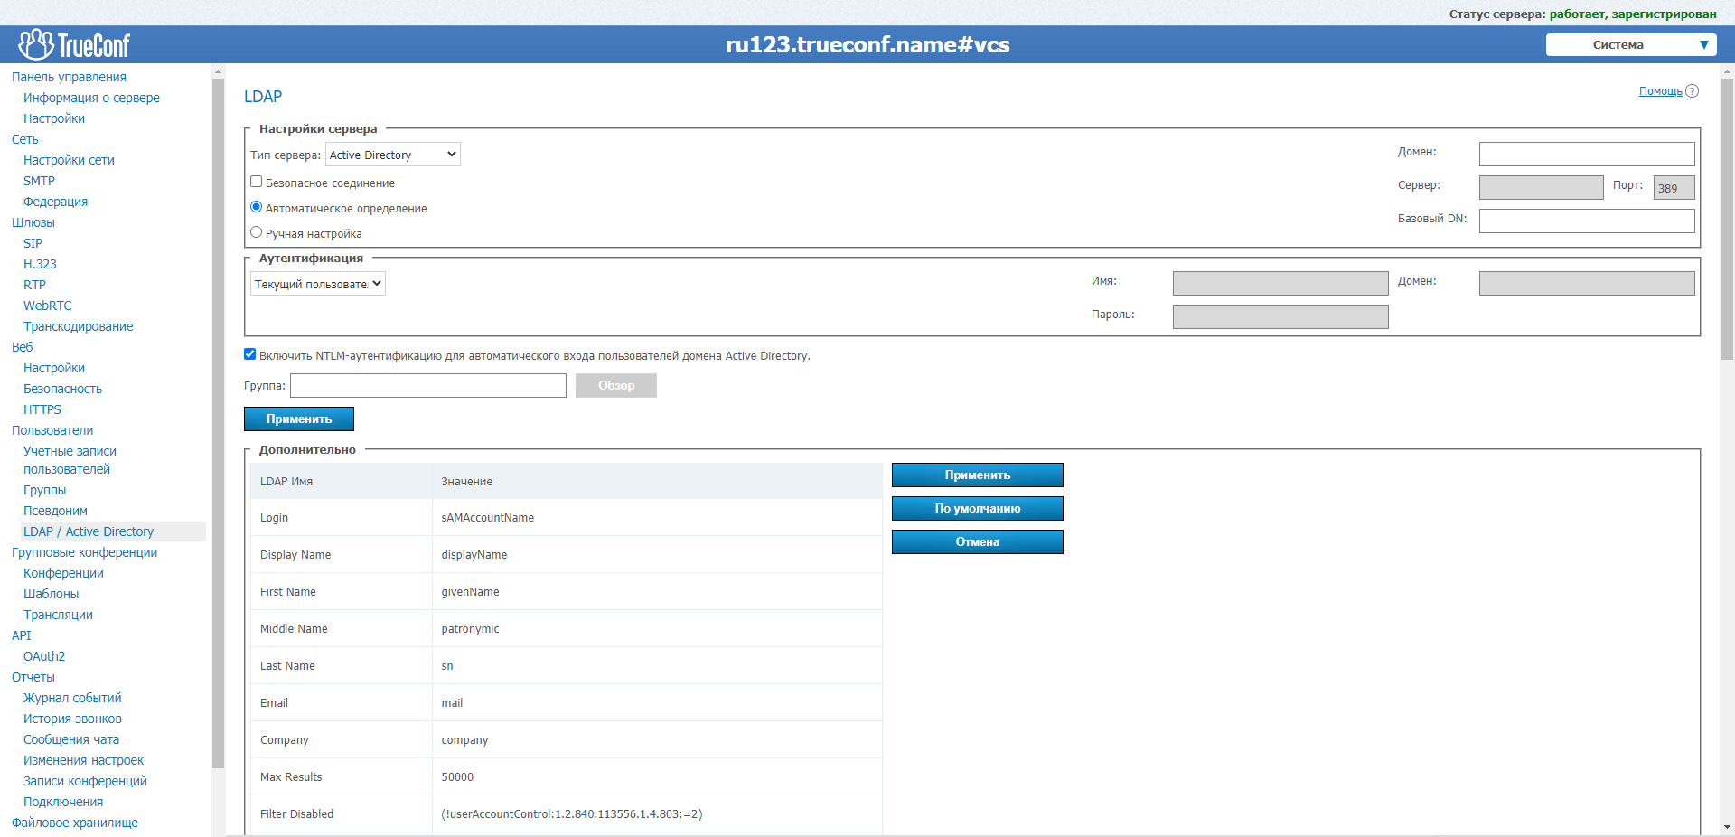1735x837 pixels.
Task: Enable the Безопасное соединение checkbox
Action: pos(257,182)
